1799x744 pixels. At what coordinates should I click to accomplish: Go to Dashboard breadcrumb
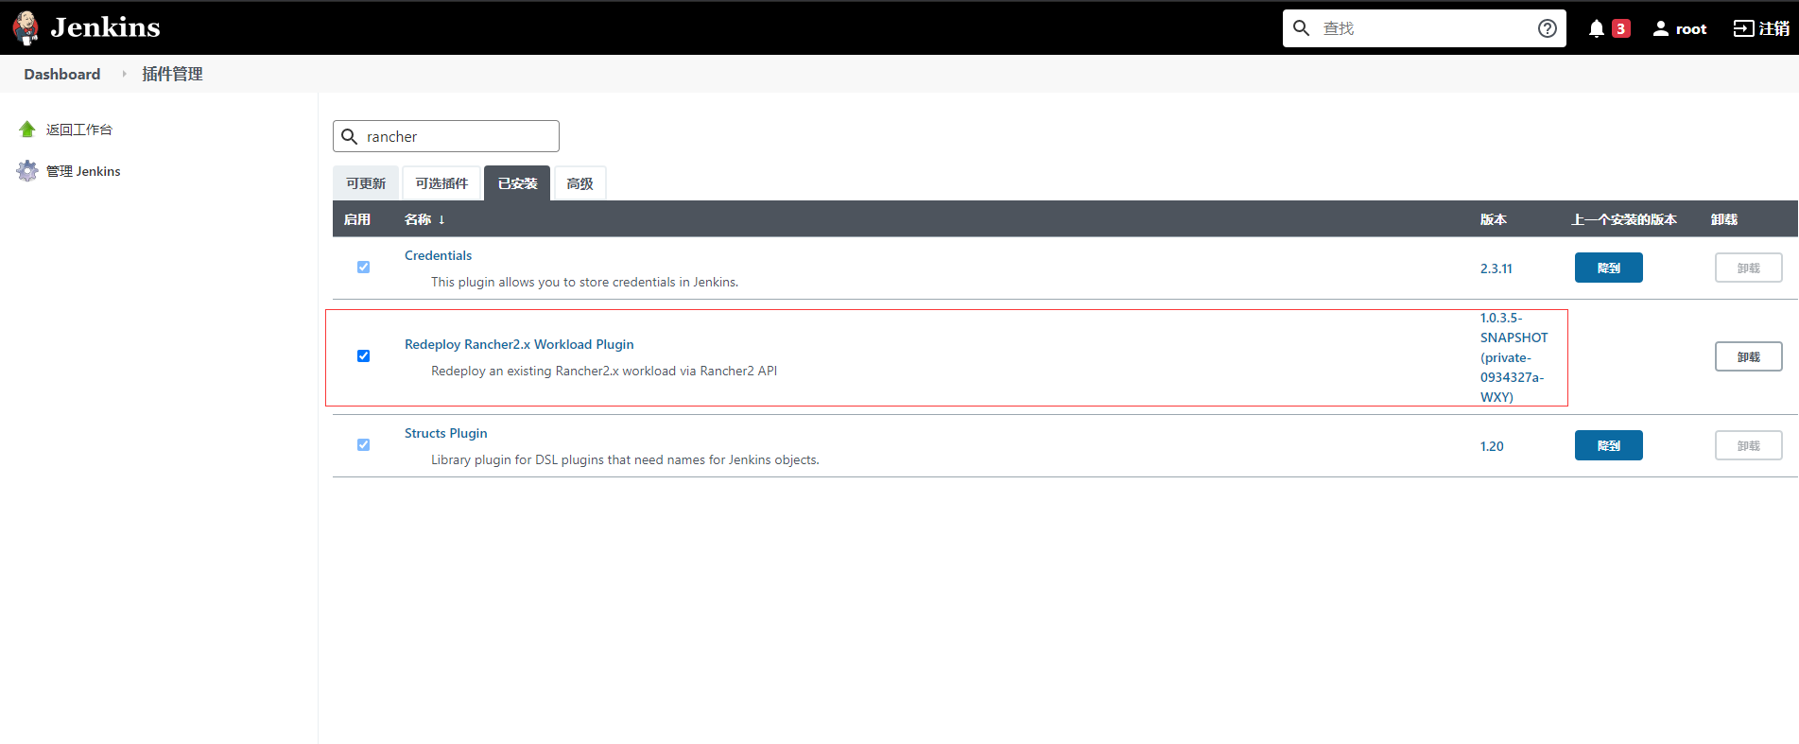tap(62, 74)
